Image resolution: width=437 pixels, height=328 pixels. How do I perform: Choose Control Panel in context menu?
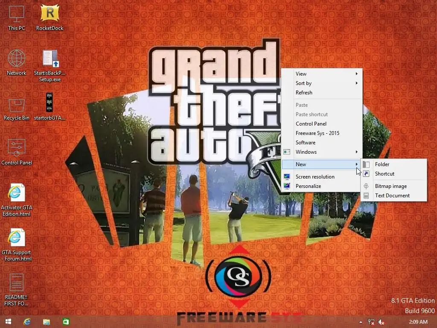click(322, 123)
